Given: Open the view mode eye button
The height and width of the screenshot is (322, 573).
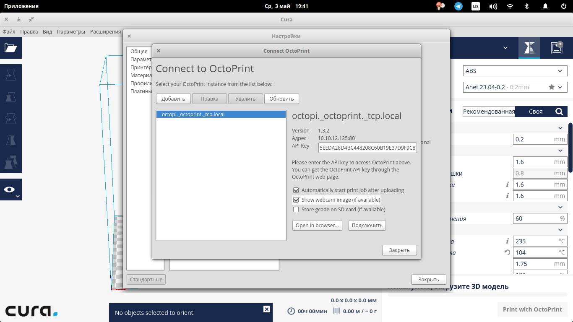Looking at the screenshot, I should point(9,190).
